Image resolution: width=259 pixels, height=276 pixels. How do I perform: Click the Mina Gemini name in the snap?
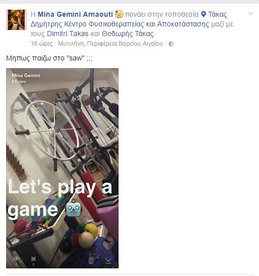(x=26, y=75)
